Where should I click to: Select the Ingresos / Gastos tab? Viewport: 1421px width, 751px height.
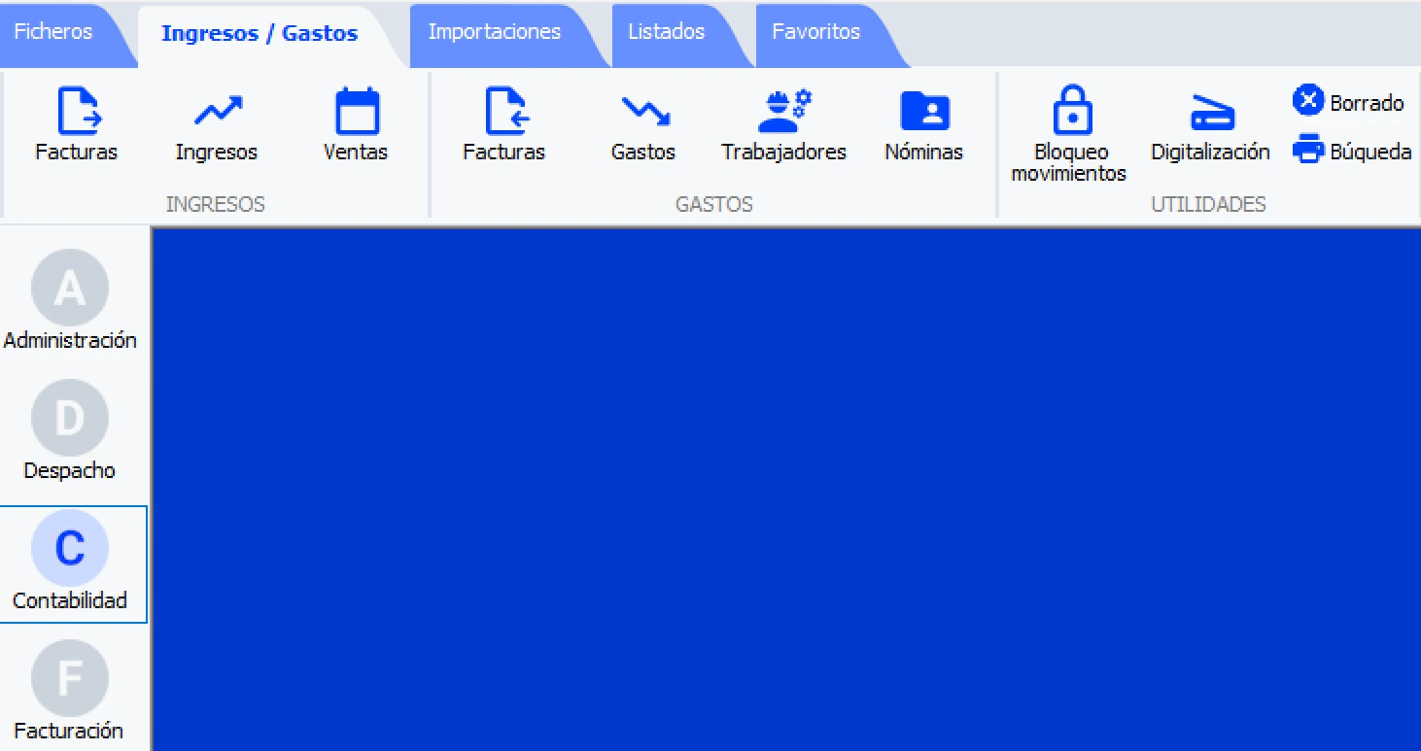tap(260, 33)
